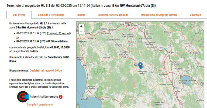Open the Compila il questionario link
The image size is (207, 108).
(40, 105)
